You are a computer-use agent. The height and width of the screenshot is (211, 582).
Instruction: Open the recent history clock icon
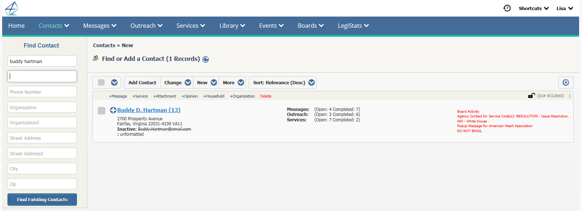pyautogui.click(x=507, y=8)
